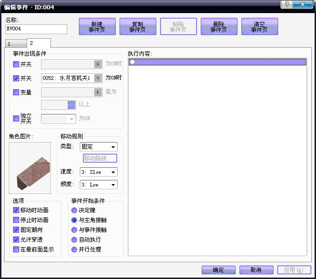316x279 pixels.
Task: Click the 复制事件页 button
Action: coord(138,27)
